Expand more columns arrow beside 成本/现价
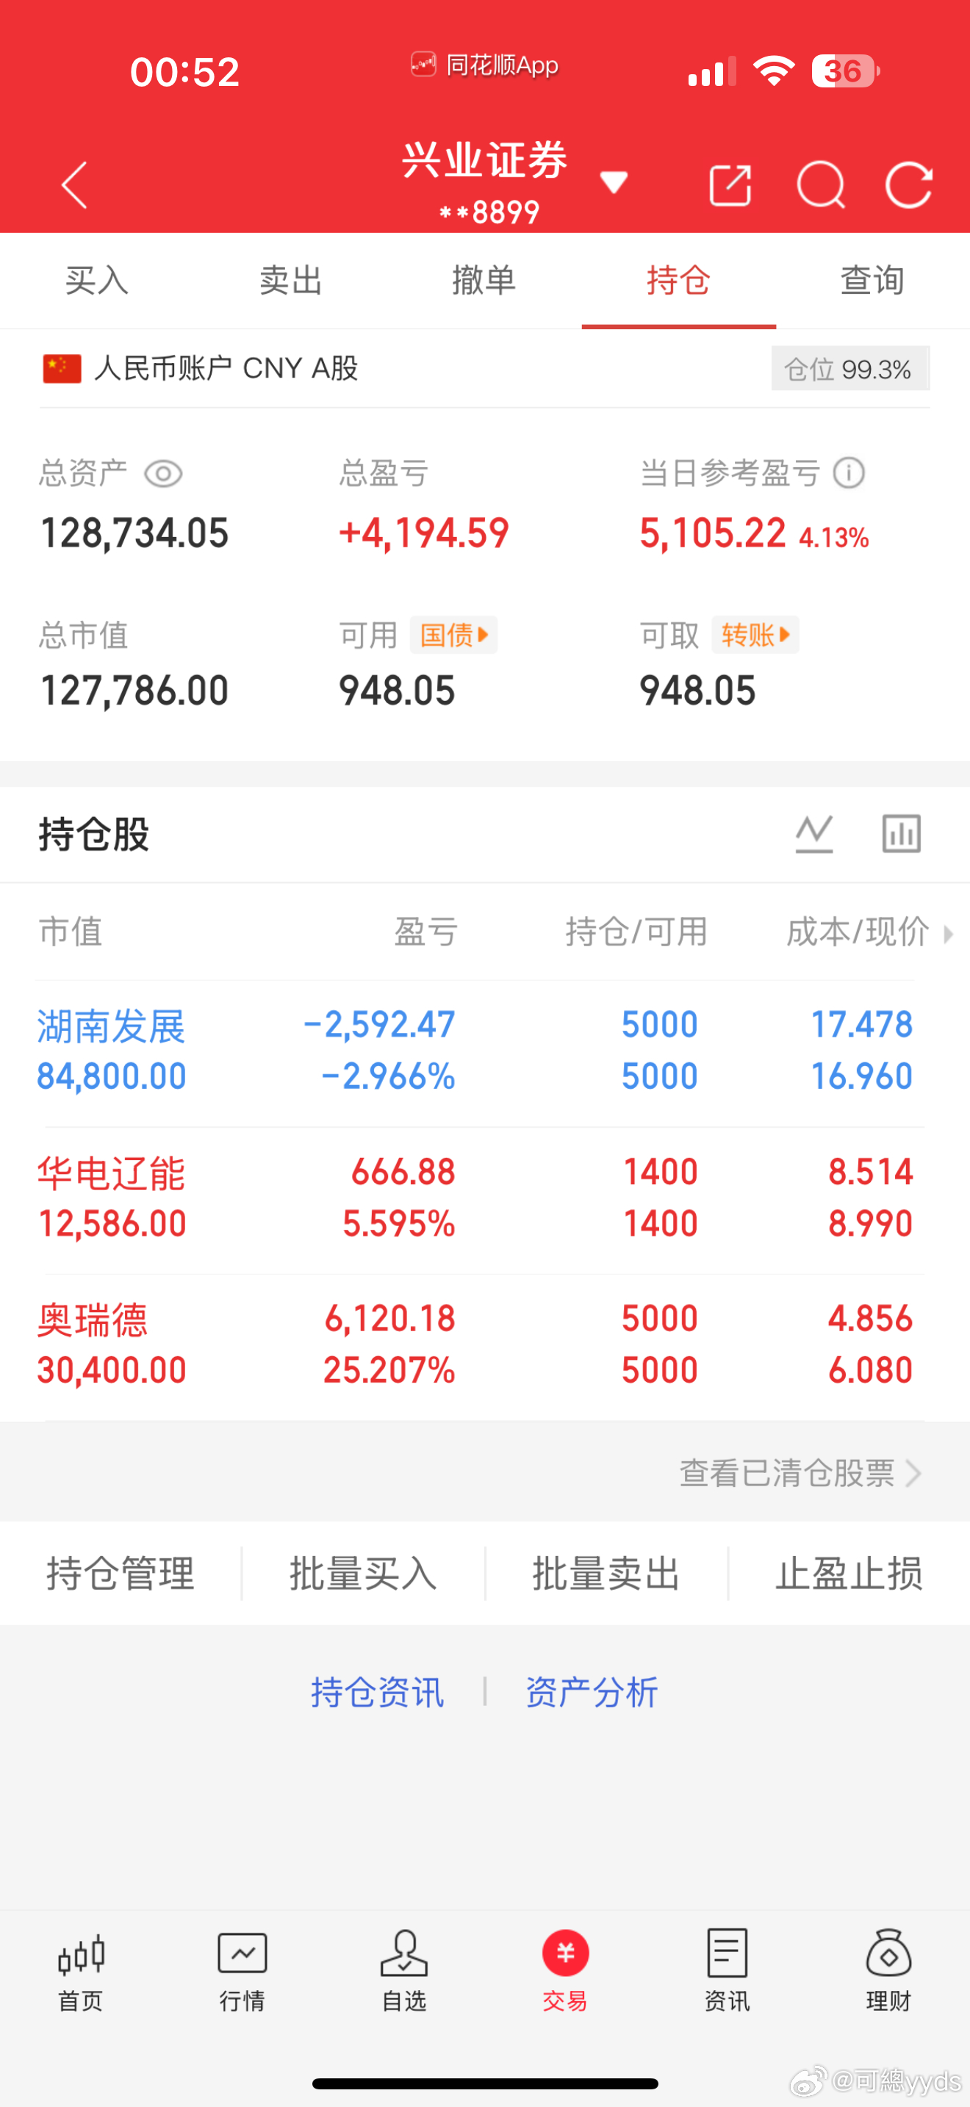This screenshot has height=2107, width=970. click(x=948, y=933)
